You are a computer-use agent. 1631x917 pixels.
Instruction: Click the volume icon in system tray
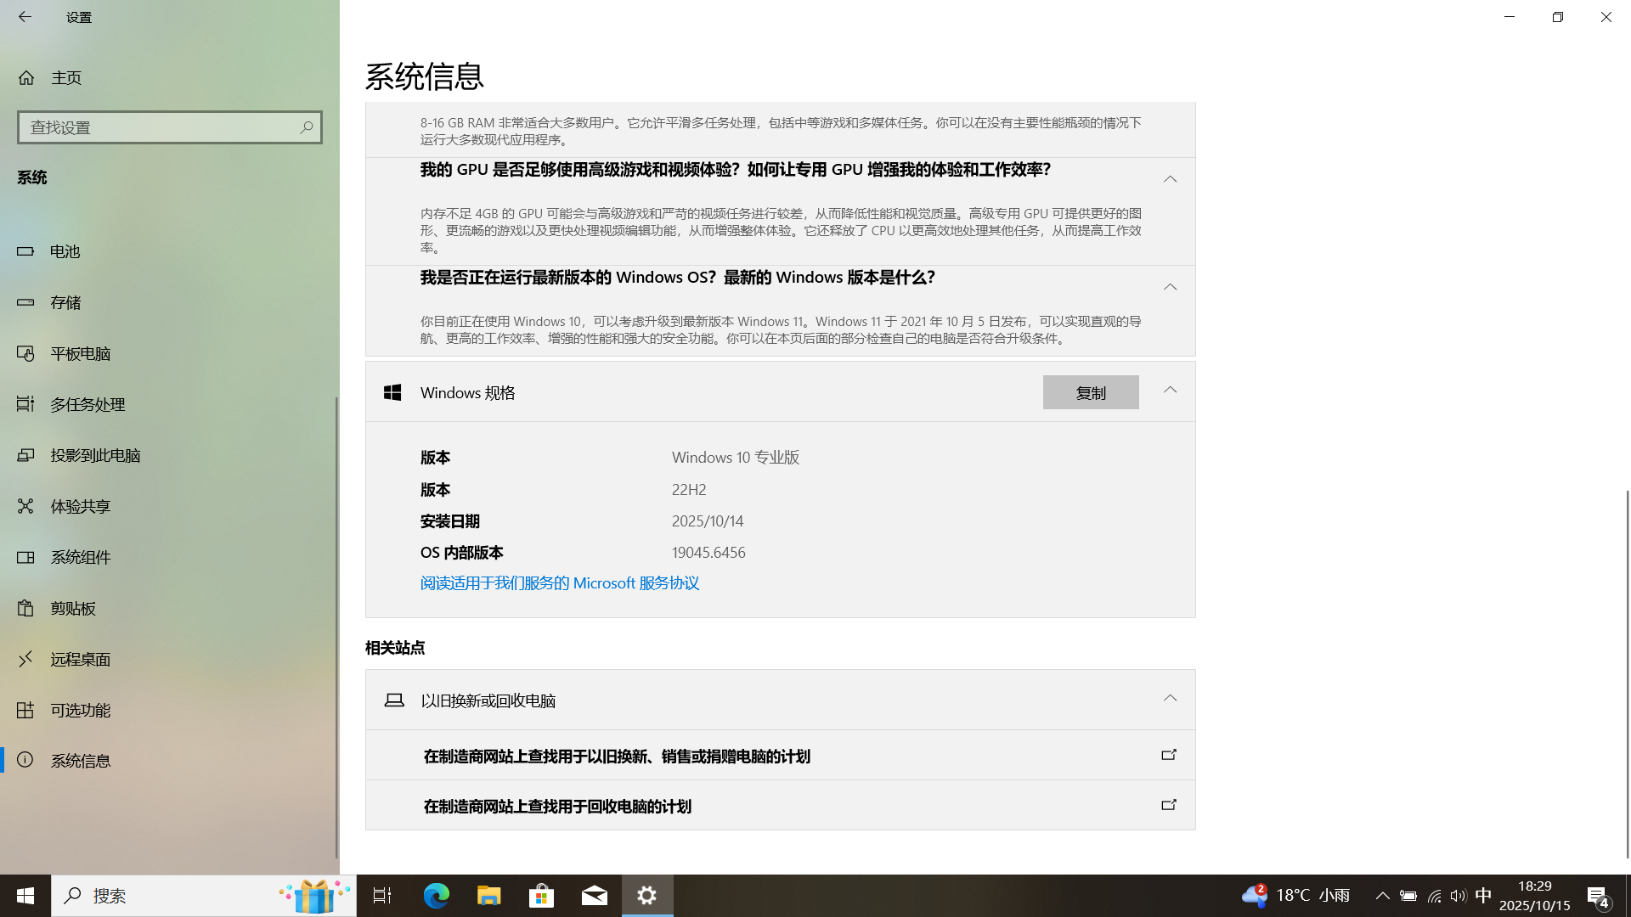[x=1458, y=896]
